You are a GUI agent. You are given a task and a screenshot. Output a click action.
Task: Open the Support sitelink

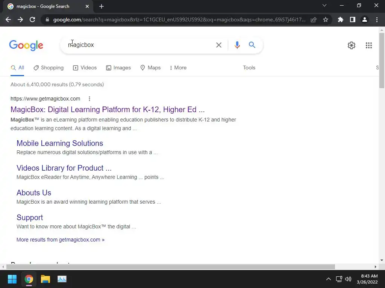tap(30, 217)
